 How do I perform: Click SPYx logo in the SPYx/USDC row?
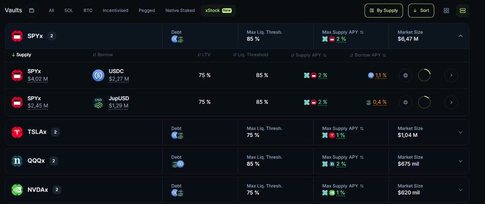coord(17,75)
